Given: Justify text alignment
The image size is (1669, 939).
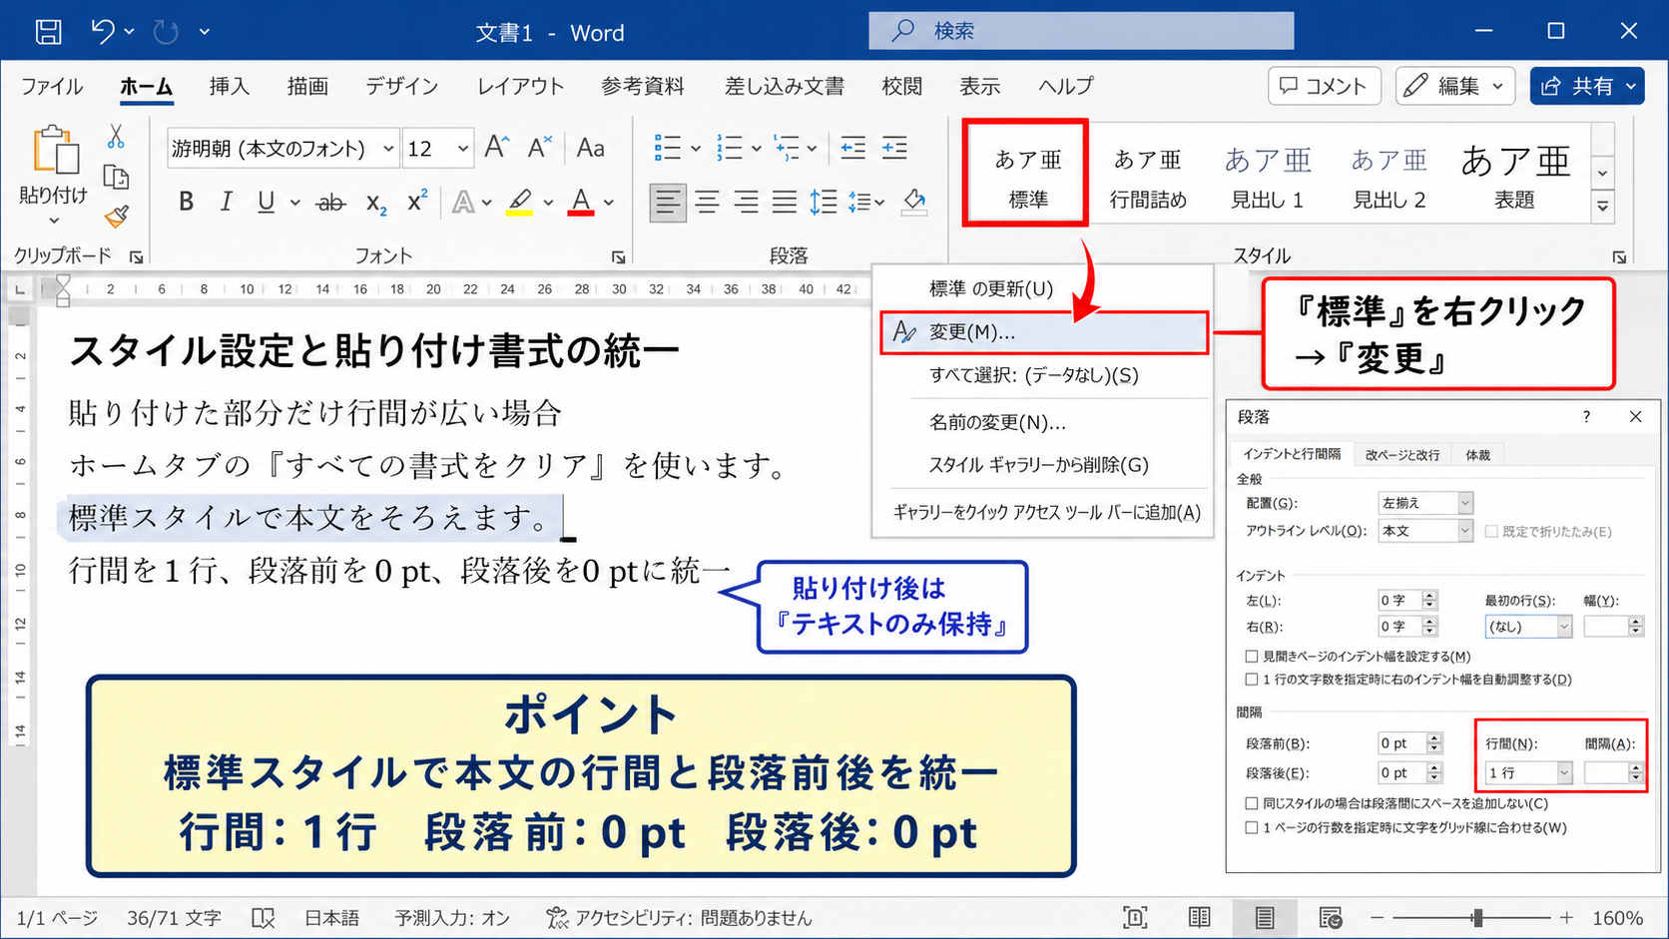Looking at the screenshot, I should tap(785, 203).
